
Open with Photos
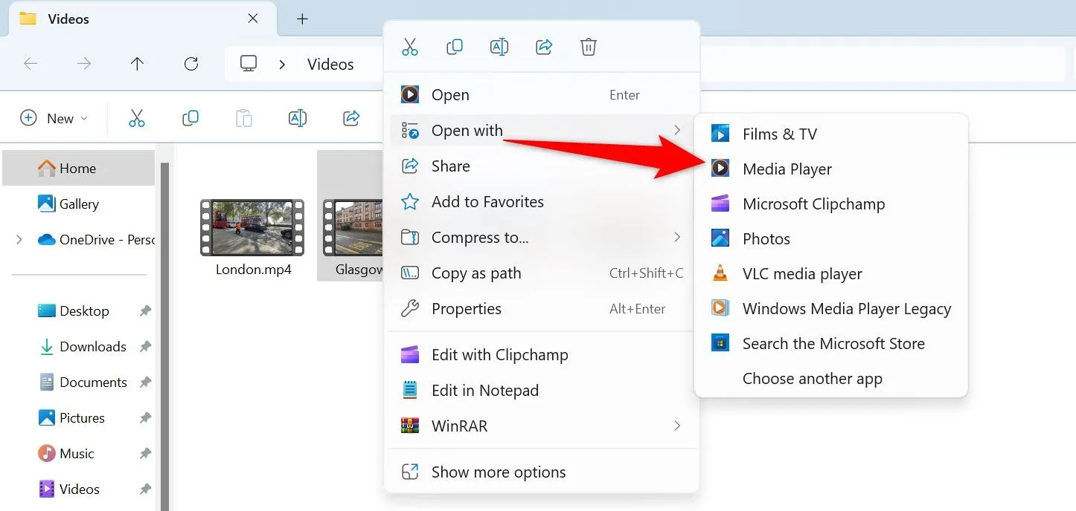point(830,239)
